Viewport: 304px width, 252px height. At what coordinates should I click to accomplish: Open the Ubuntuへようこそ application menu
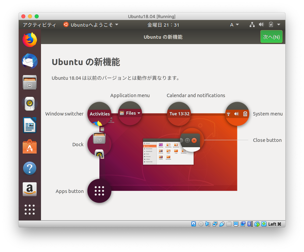point(91,25)
